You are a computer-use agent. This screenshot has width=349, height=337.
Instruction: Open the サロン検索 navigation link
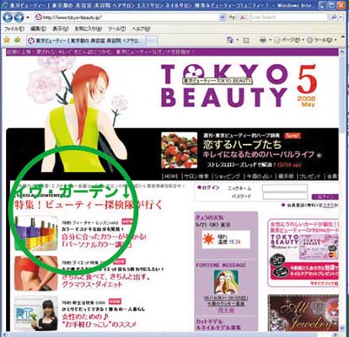196,176
